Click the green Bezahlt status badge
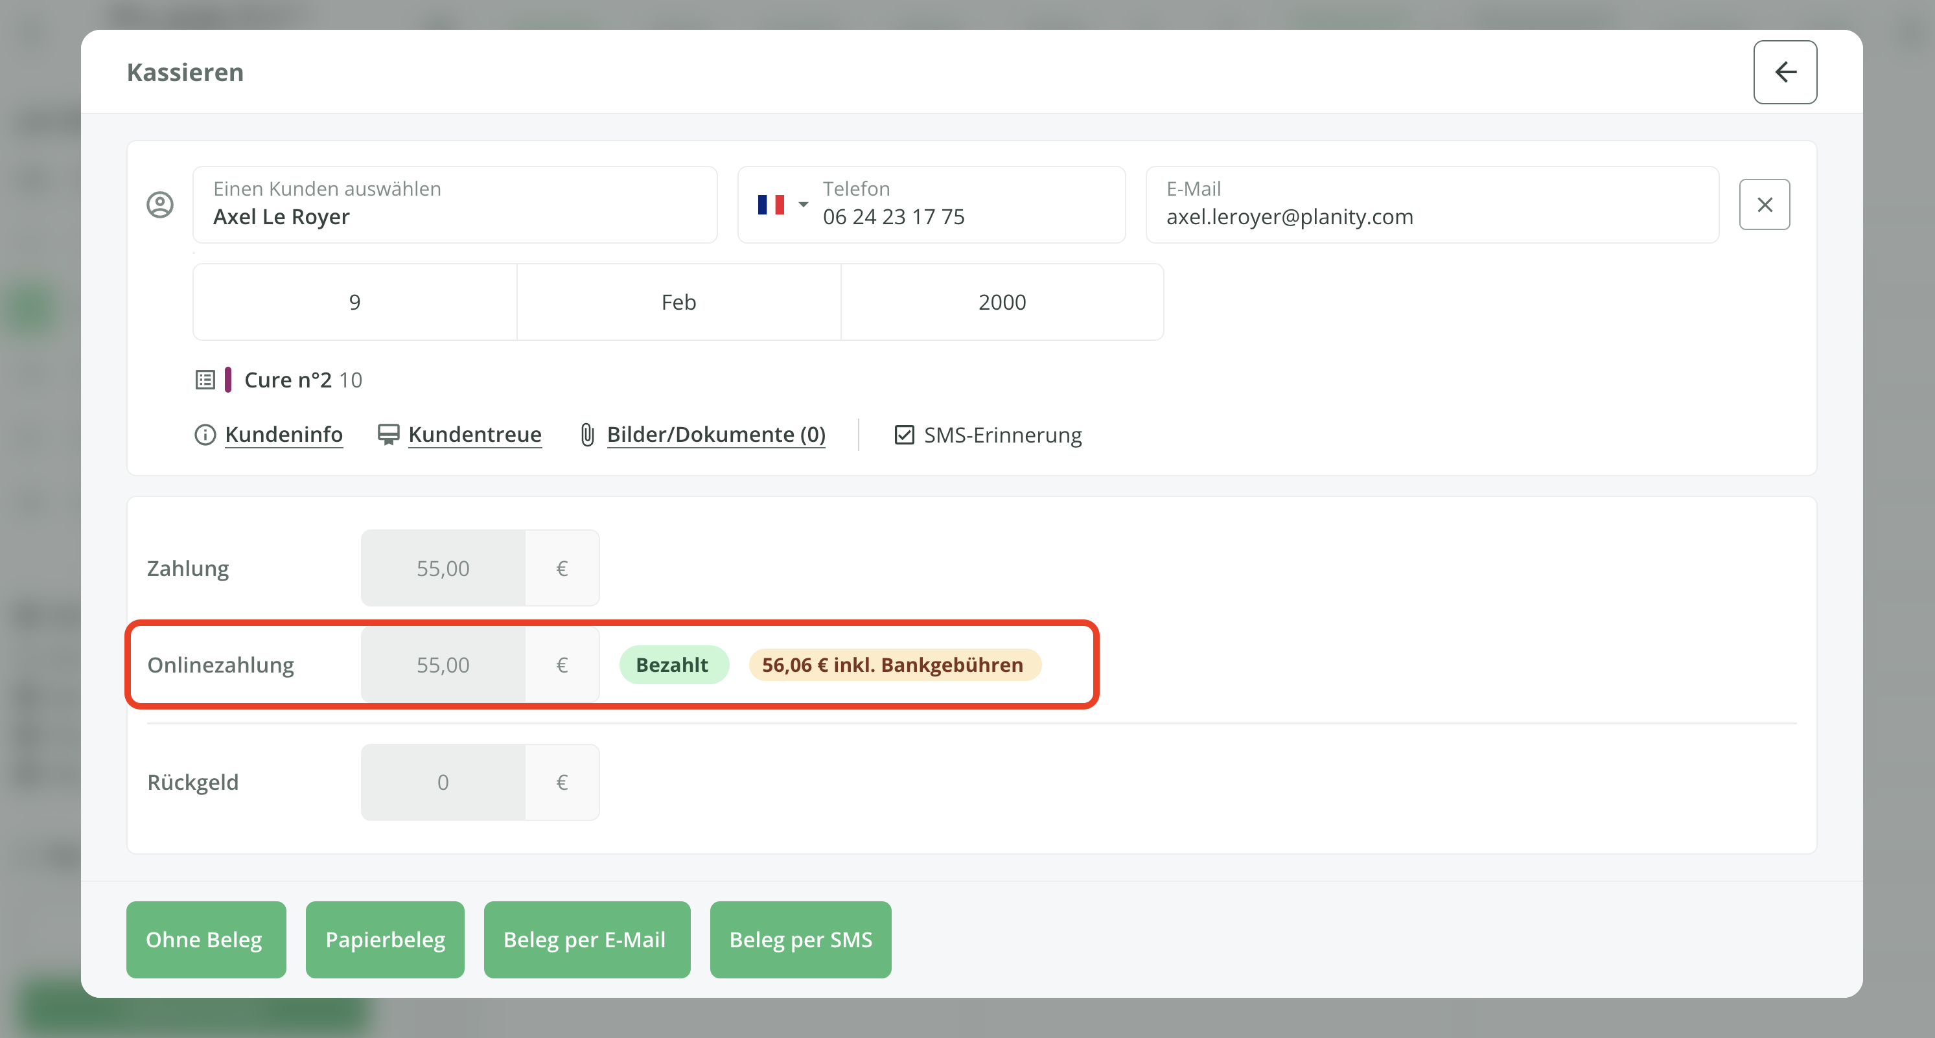Screen dimensions: 1935x1038 tap(673, 665)
